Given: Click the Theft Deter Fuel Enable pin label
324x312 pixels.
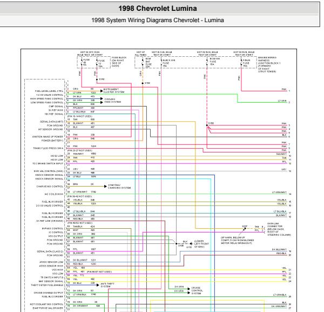Looking at the screenshot, I should pos(47,285).
